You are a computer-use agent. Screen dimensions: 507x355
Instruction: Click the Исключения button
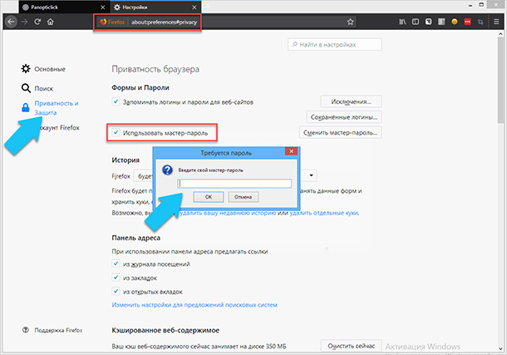[x=351, y=101]
